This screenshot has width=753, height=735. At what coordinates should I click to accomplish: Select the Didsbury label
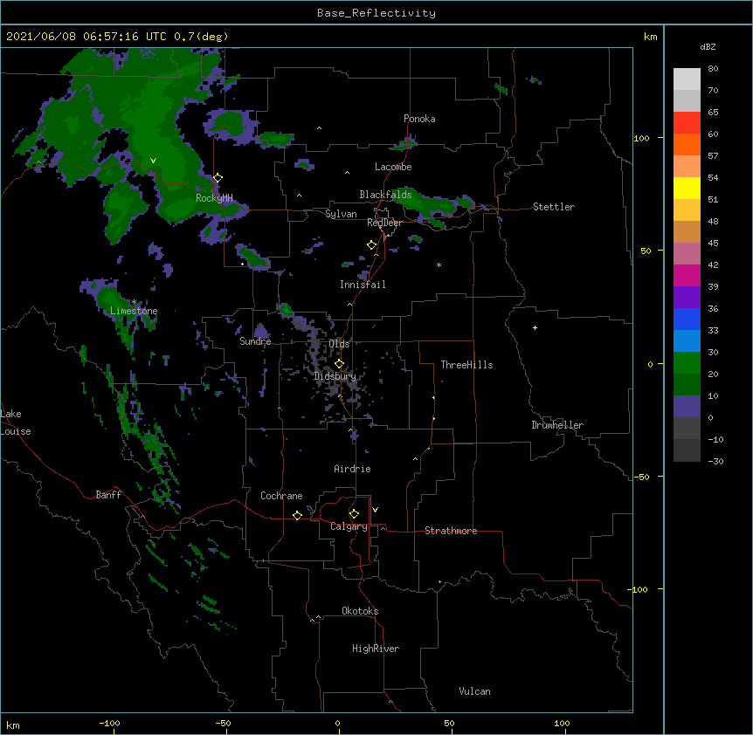(x=335, y=376)
